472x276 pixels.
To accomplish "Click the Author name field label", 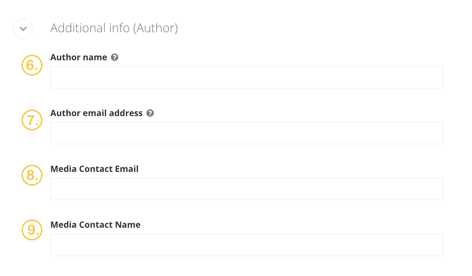I will point(78,57).
